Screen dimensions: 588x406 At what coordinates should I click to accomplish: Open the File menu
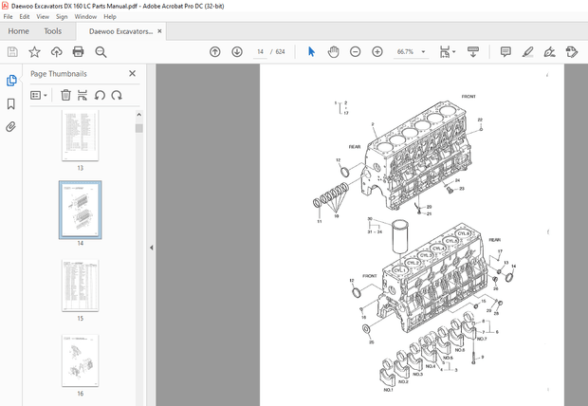[x=8, y=16]
